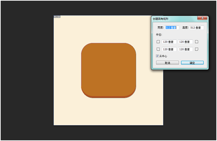Click the 宽度 label text
Viewport: 217px width, 141px height.
[x=161, y=28]
